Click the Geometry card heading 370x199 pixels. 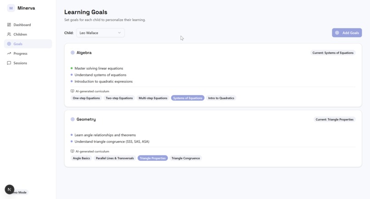click(x=86, y=119)
